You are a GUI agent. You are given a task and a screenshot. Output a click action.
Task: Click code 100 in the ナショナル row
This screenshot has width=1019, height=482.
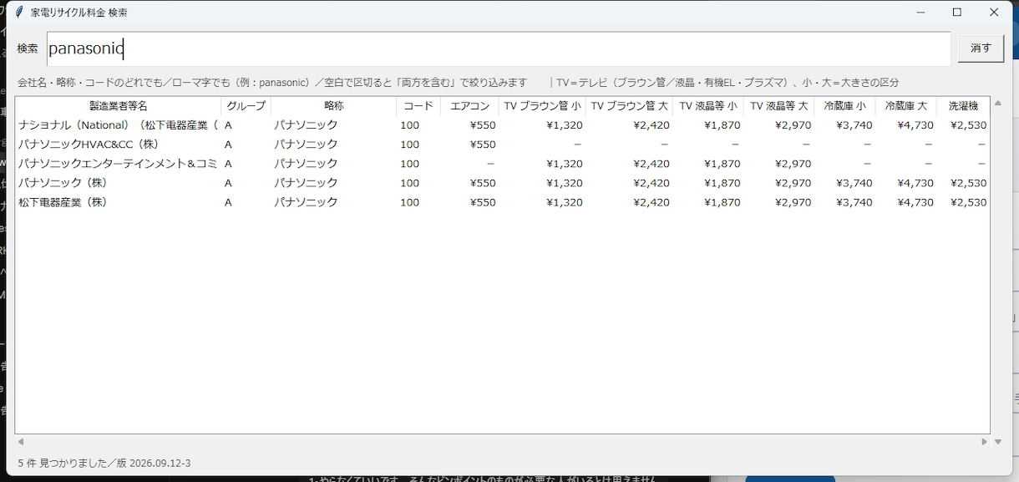pos(409,125)
